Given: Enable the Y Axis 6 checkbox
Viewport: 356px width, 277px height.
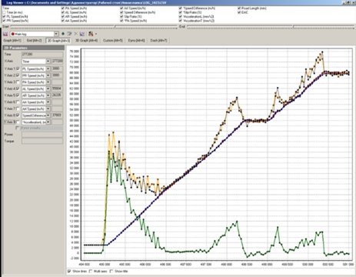Looking at the screenshot, I should (x=18, y=102).
